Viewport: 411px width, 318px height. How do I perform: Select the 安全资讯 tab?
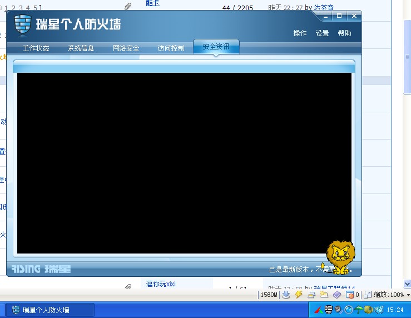(x=216, y=47)
